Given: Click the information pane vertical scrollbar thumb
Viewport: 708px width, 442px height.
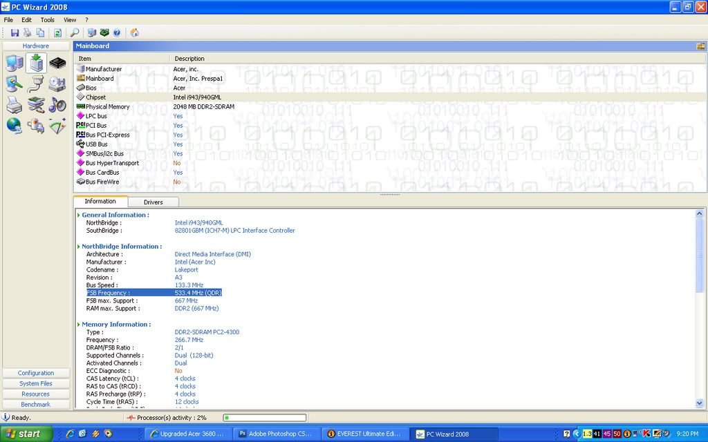Looking at the screenshot, I should pos(700,256).
